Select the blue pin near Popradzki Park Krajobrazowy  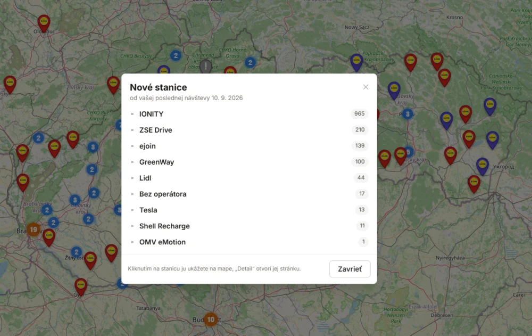click(x=356, y=62)
